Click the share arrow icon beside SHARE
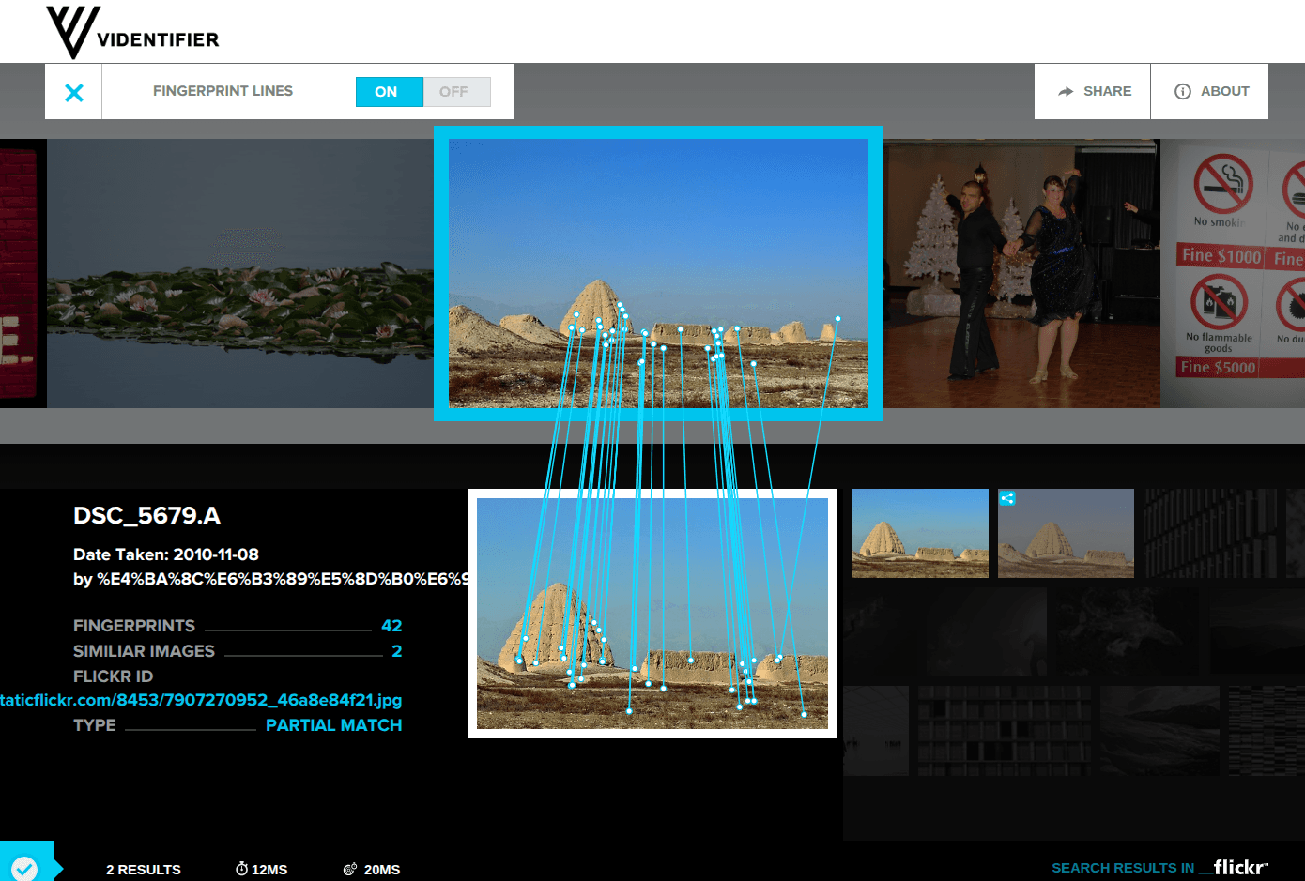Screen dimensions: 1305x881 point(1065,90)
